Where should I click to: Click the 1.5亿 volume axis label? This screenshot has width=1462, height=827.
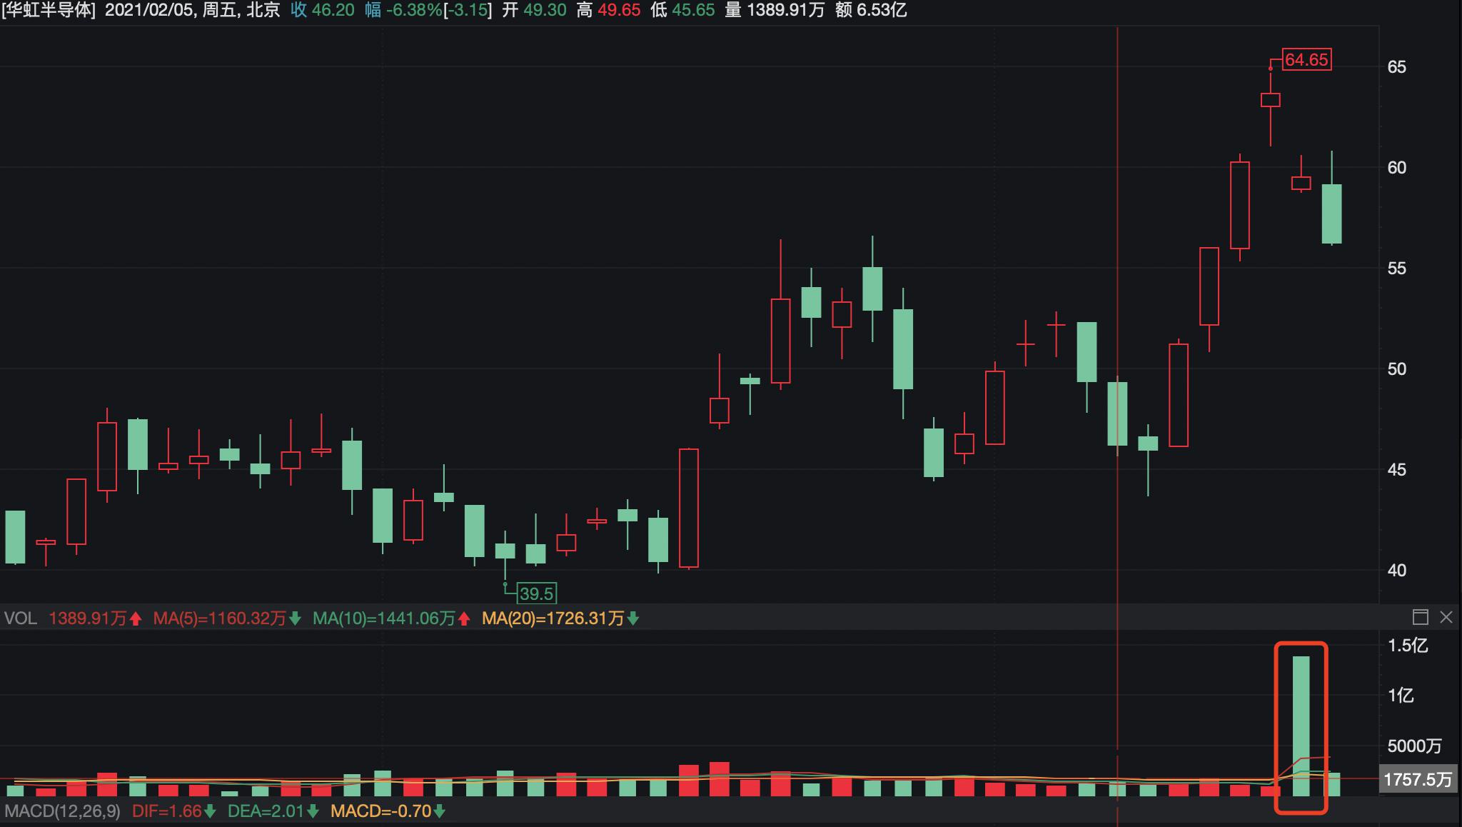point(1408,646)
